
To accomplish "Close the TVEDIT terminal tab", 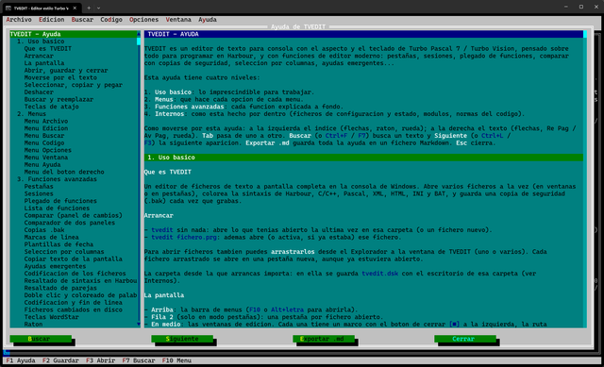I will click(x=75, y=8).
